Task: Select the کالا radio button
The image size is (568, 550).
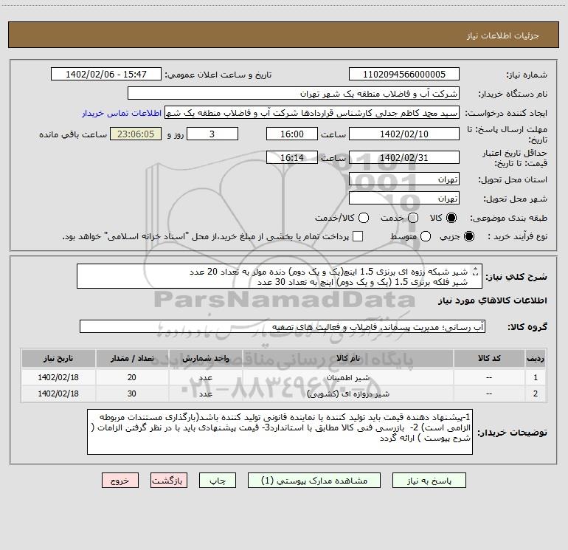Action: [x=451, y=218]
